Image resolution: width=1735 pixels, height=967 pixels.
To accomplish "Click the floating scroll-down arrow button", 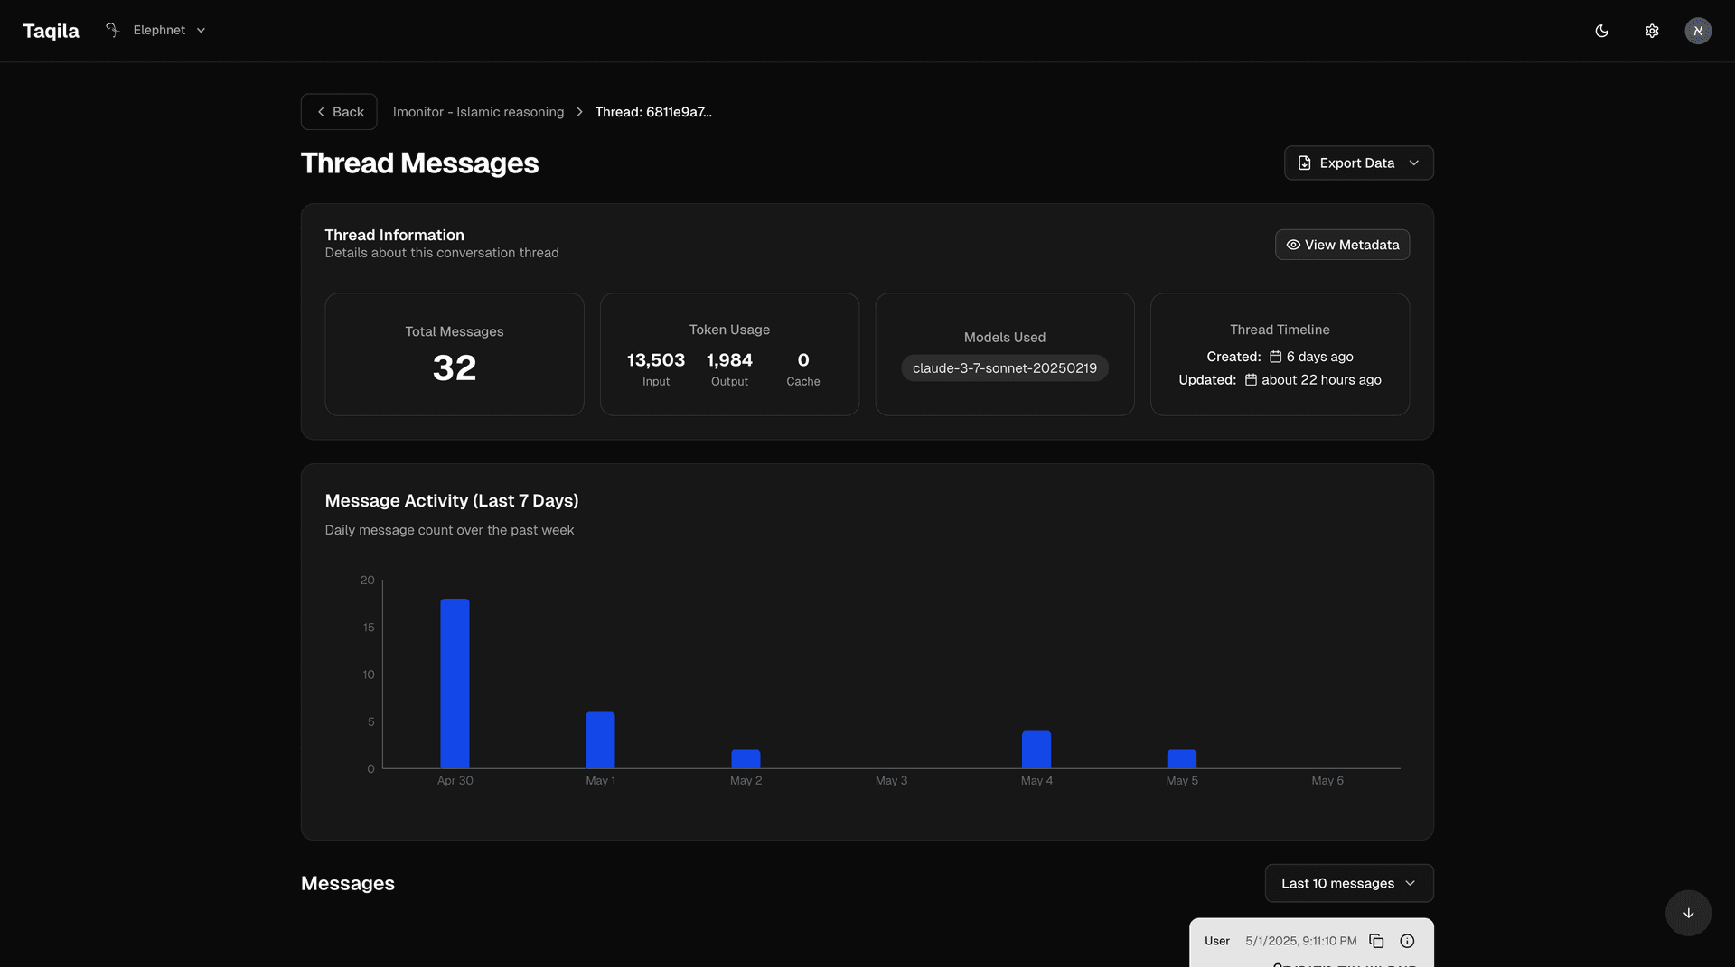I will pyautogui.click(x=1687, y=913).
